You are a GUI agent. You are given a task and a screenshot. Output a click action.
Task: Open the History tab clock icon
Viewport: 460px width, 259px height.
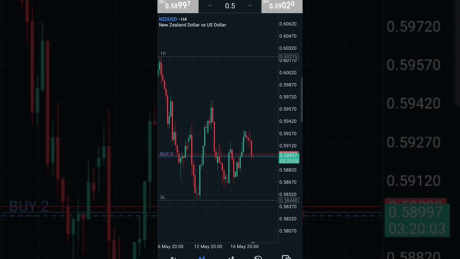tap(258, 257)
